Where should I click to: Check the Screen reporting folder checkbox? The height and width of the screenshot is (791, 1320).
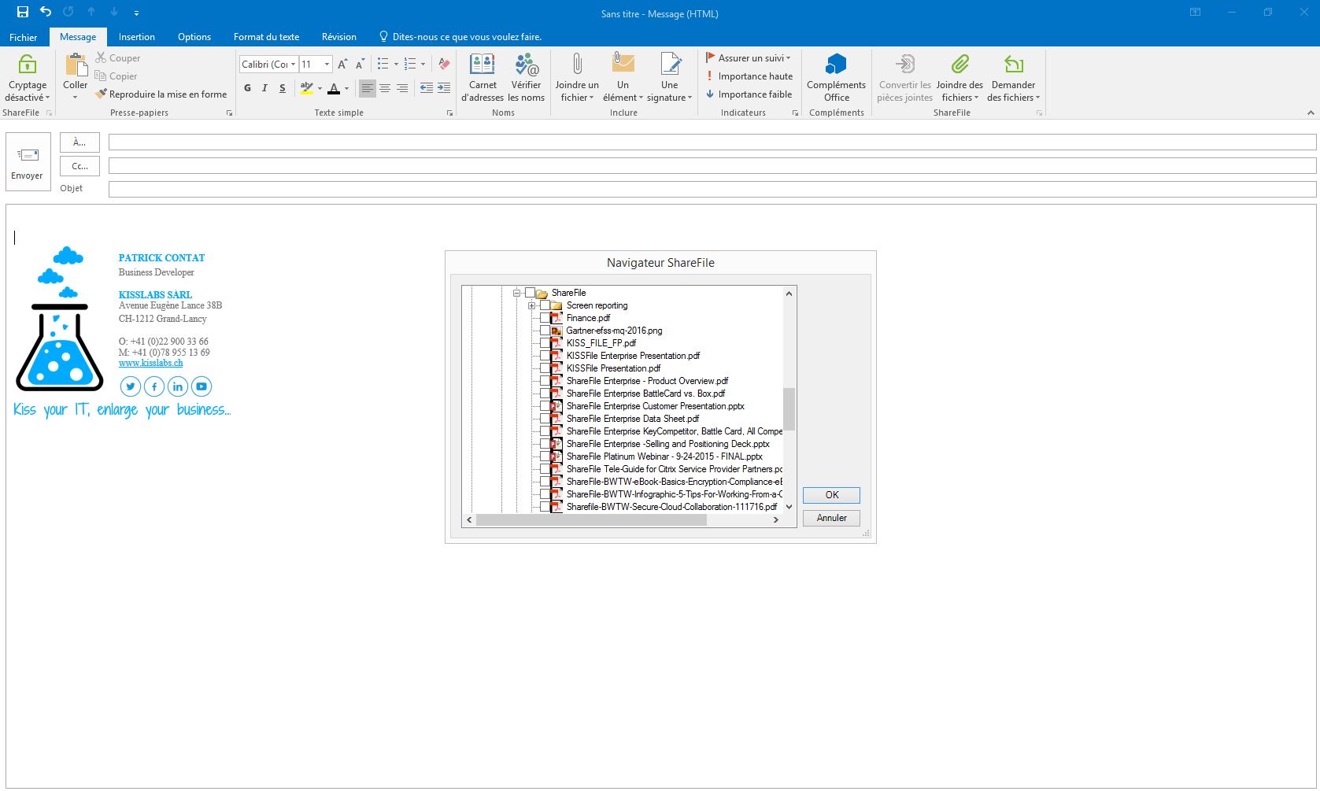click(x=545, y=305)
